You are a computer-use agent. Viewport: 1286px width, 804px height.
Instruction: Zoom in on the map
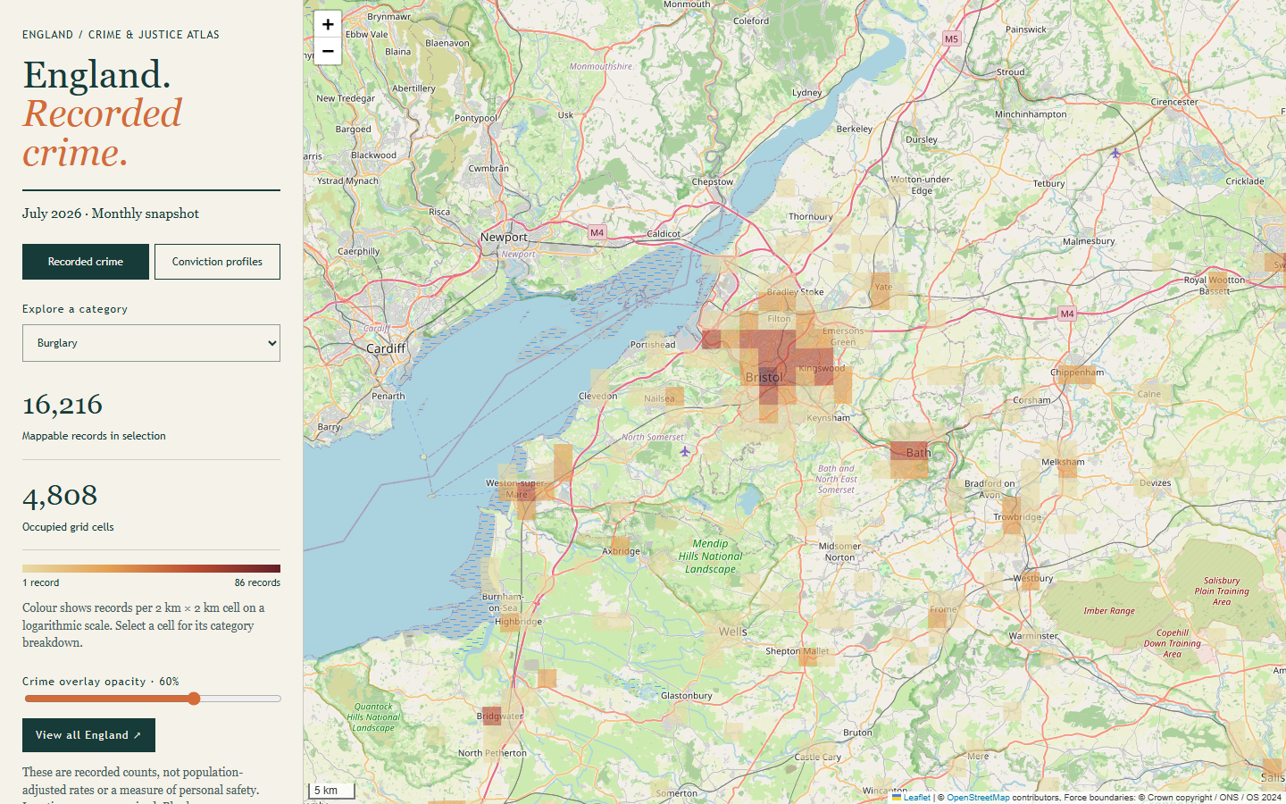click(x=328, y=24)
